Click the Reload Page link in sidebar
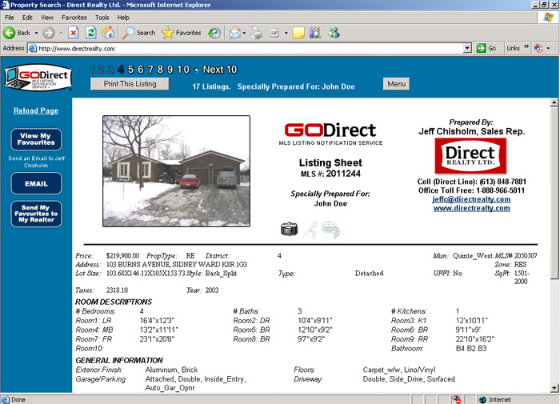The height and width of the screenshot is (404, 560). tap(36, 110)
